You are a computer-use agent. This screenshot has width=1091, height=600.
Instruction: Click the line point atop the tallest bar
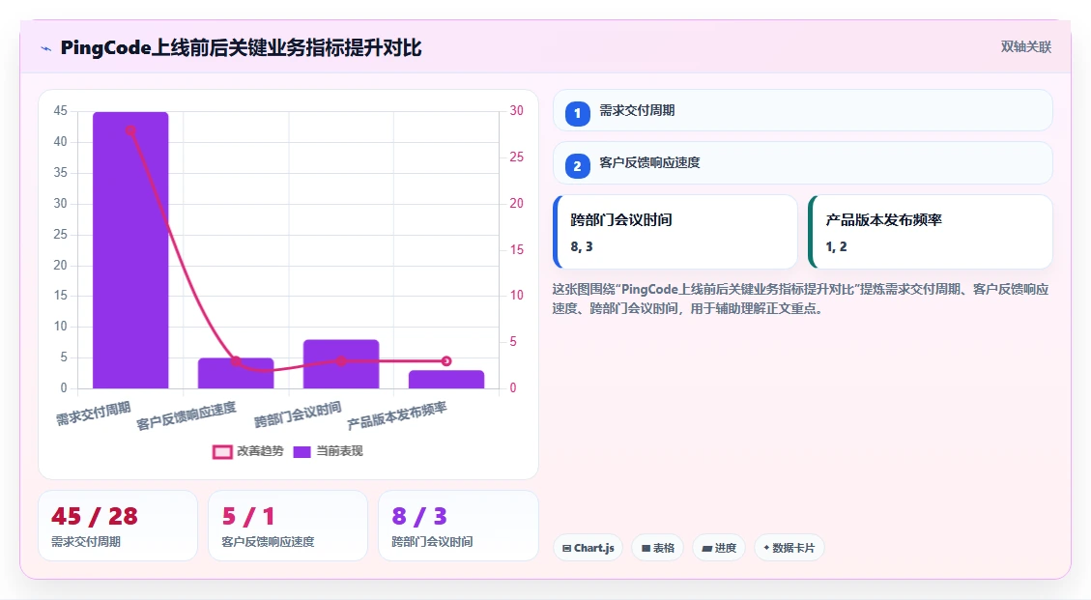[x=130, y=130]
